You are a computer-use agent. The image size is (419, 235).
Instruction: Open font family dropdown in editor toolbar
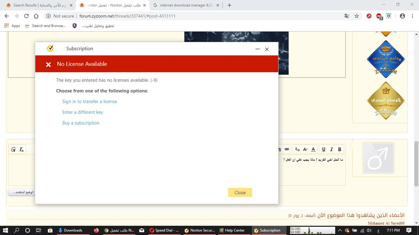pyautogui.click(x=297, y=149)
